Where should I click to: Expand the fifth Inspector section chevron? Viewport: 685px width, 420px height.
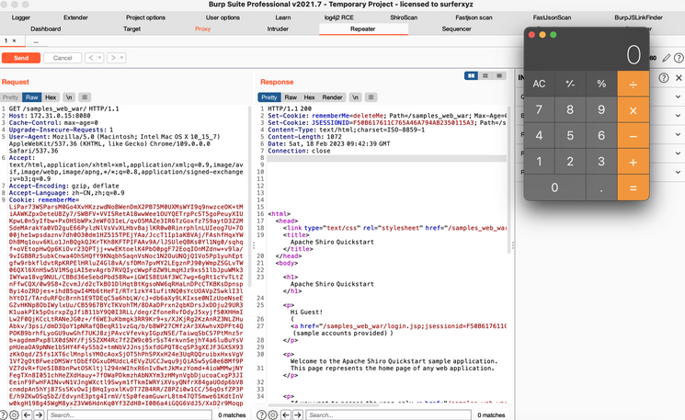[678, 172]
